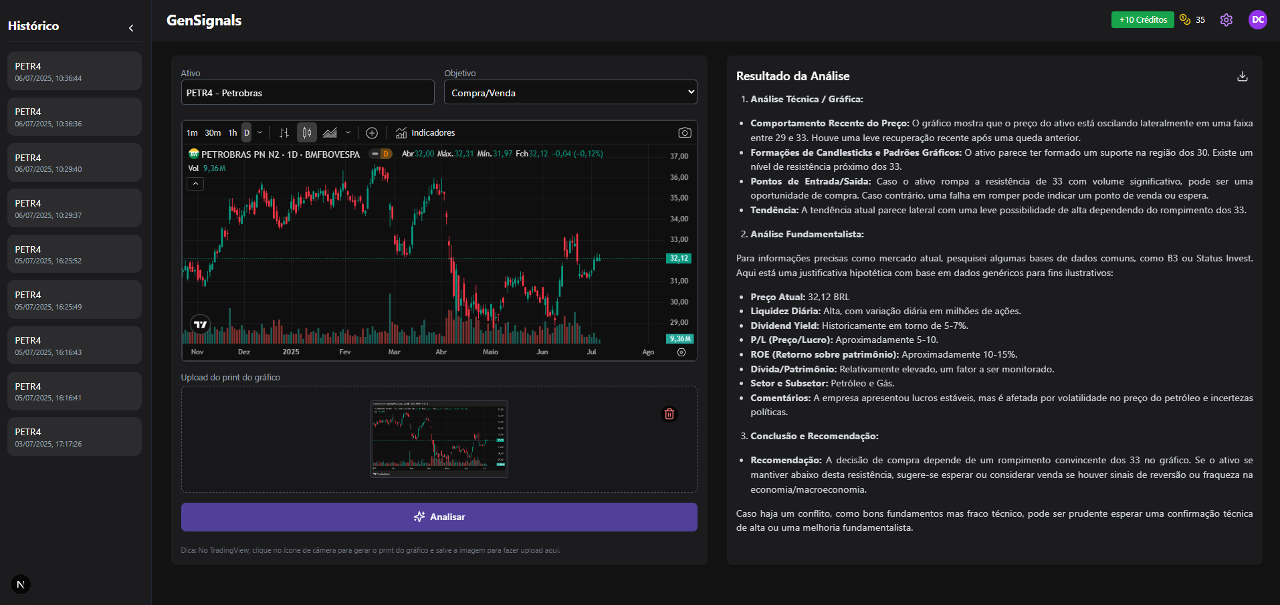Viewport: 1280px width, 605px height.
Task: Open the Indicadores panel
Action: 425,132
